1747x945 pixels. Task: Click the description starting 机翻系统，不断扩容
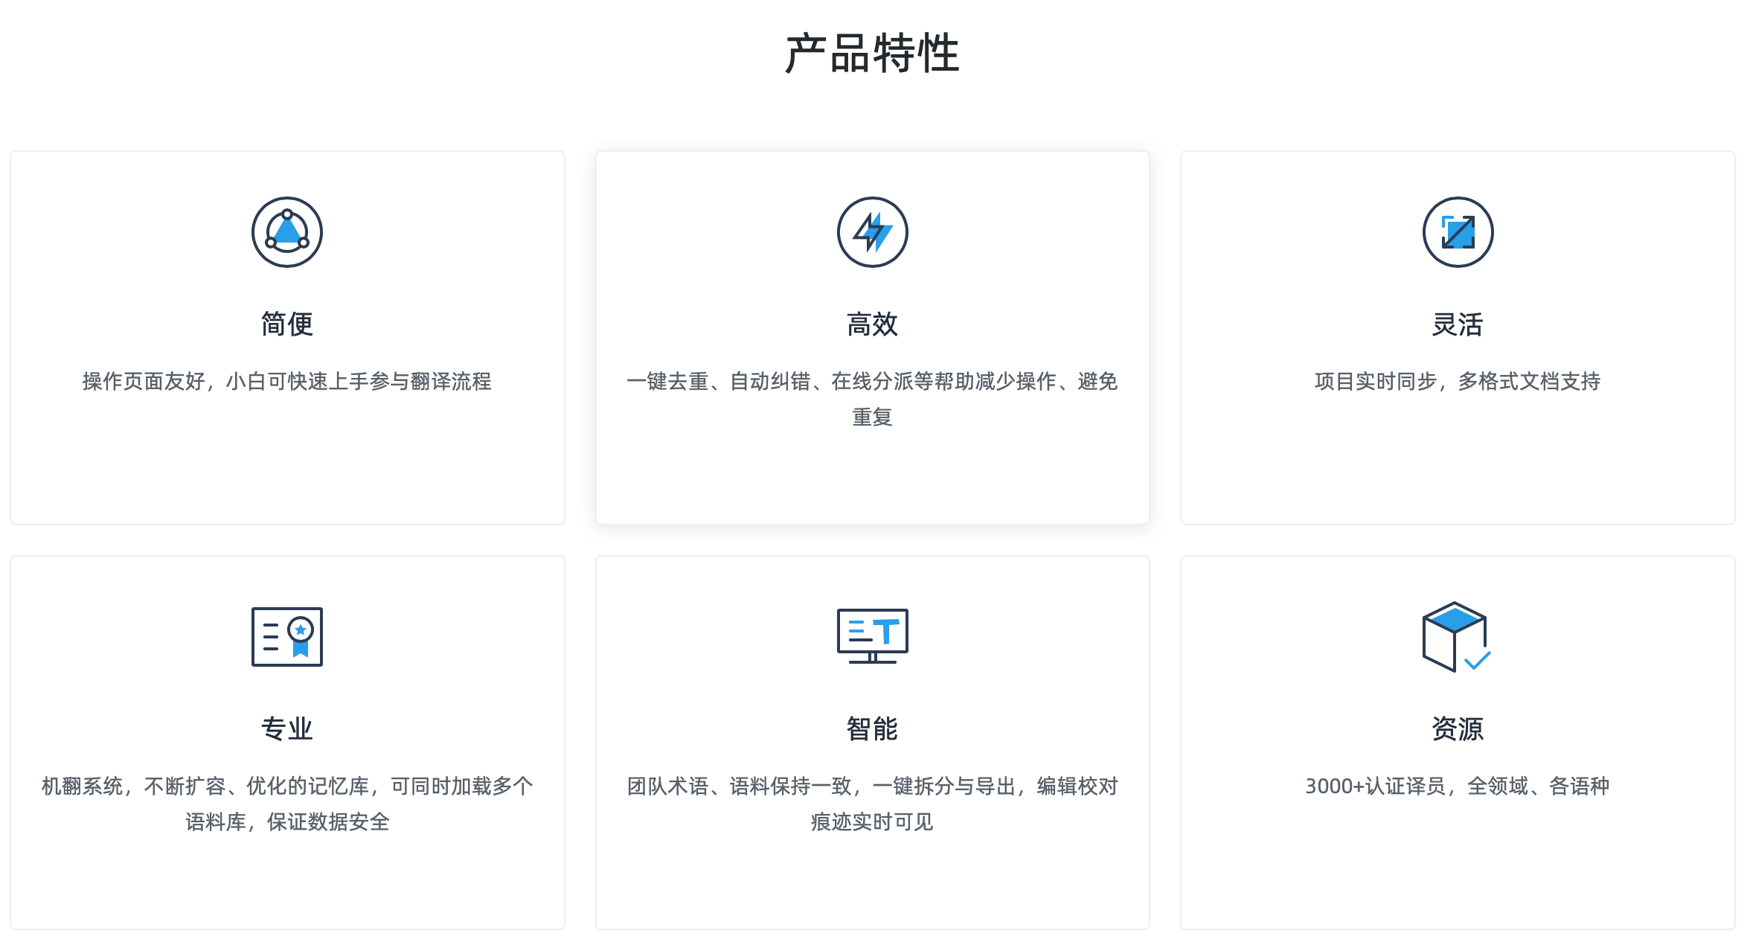[287, 804]
